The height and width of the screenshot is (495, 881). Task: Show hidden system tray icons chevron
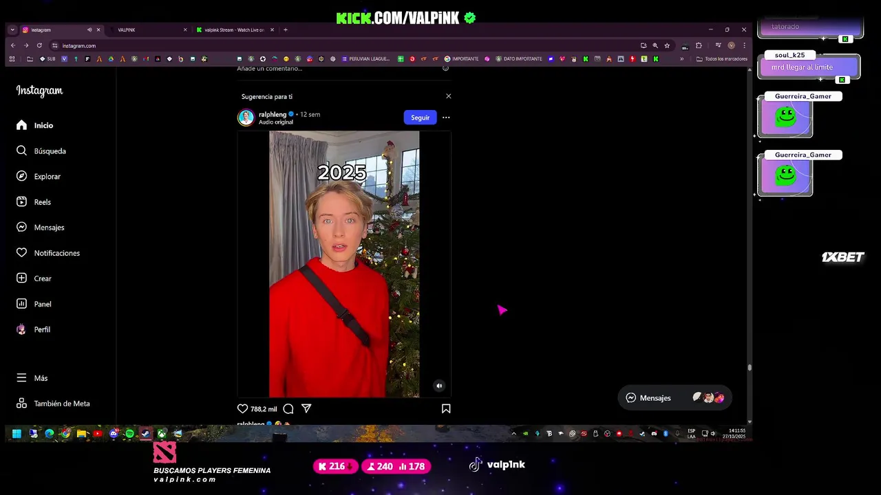(513, 434)
